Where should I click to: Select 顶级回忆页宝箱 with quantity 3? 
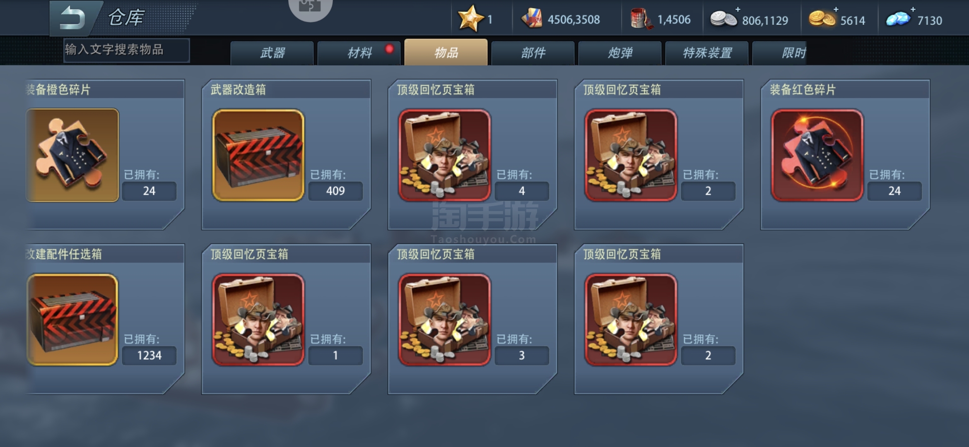tap(472, 319)
